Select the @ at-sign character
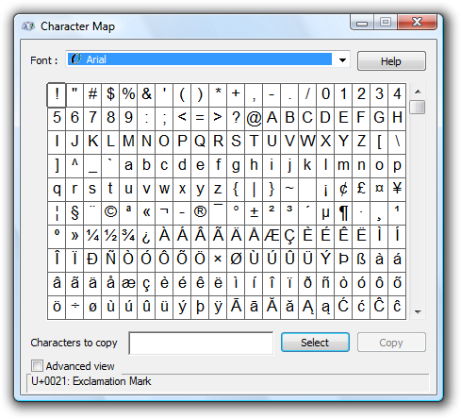This screenshot has width=461, height=419. 254,118
